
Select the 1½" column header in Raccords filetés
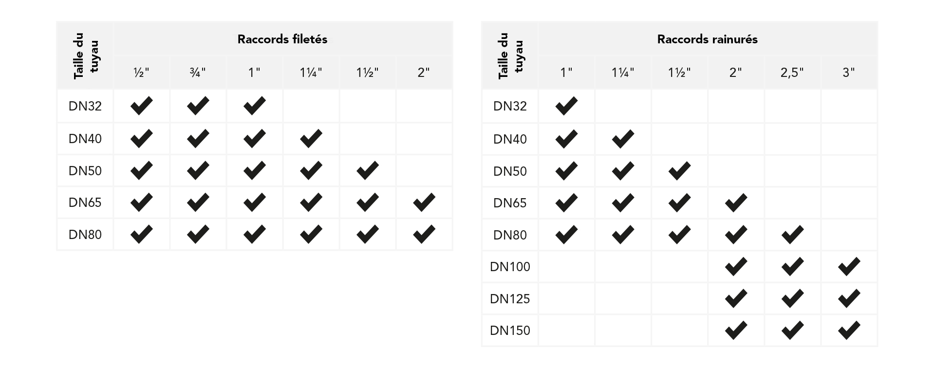367,73
